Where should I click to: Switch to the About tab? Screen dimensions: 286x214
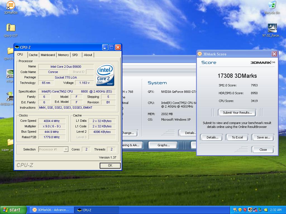tap(88, 55)
